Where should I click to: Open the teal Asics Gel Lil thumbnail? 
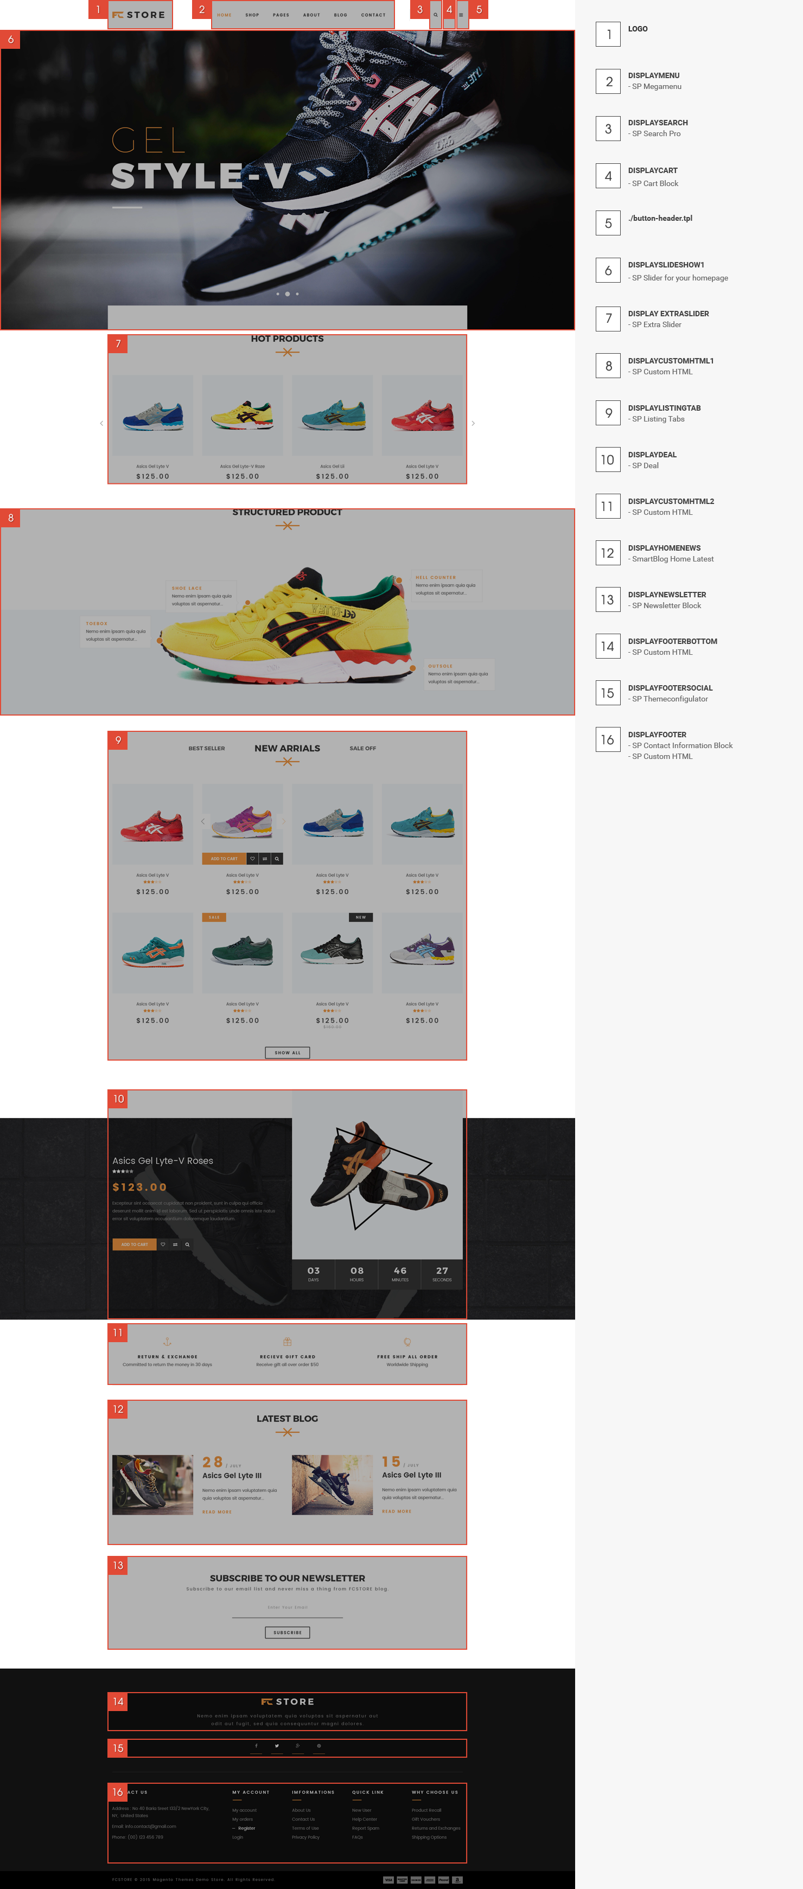click(x=332, y=416)
